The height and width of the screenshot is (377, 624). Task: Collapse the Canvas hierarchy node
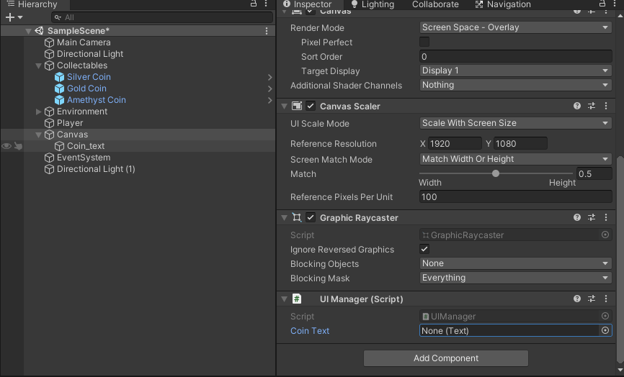click(x=38, y=135)
